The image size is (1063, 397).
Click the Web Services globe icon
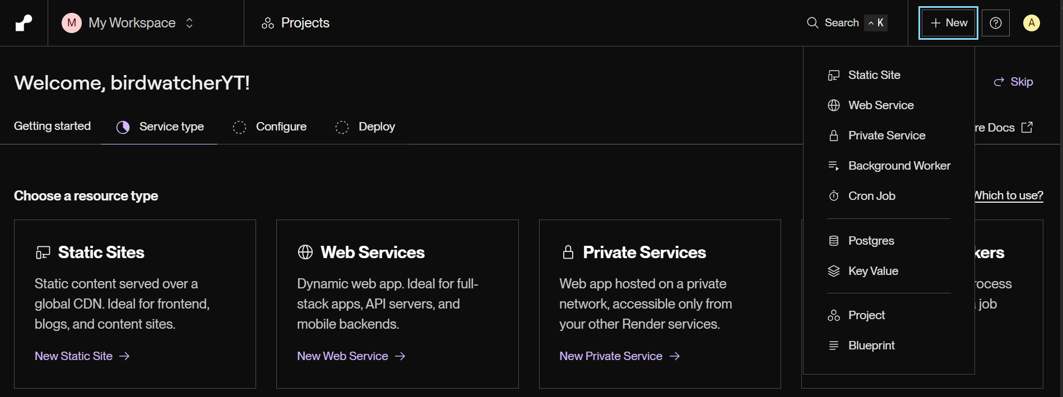click(x=305, y=253)
